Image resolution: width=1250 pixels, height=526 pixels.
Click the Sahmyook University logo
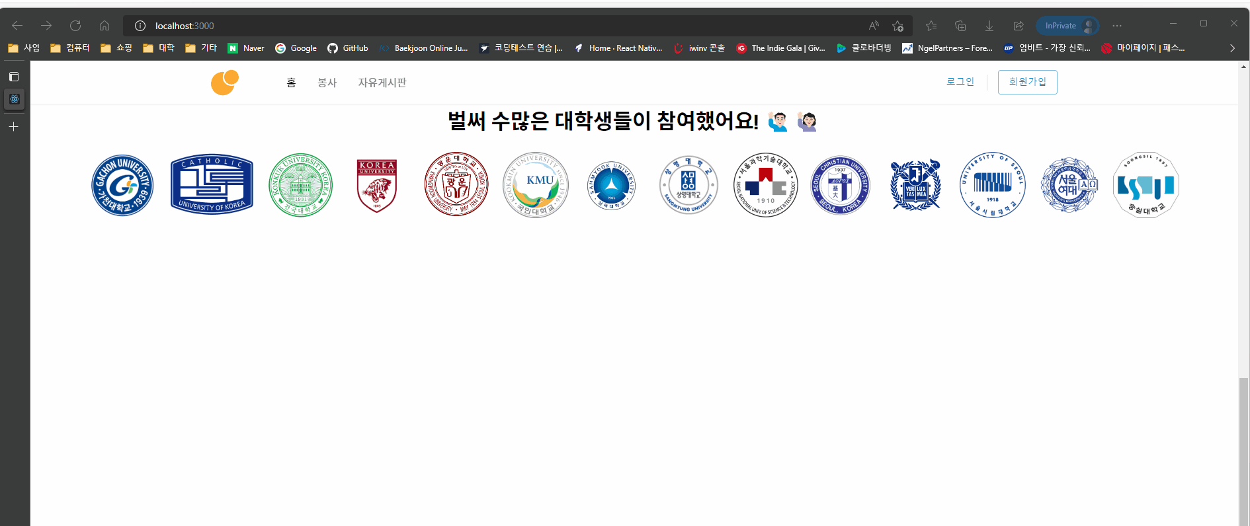tap(612, 186)
